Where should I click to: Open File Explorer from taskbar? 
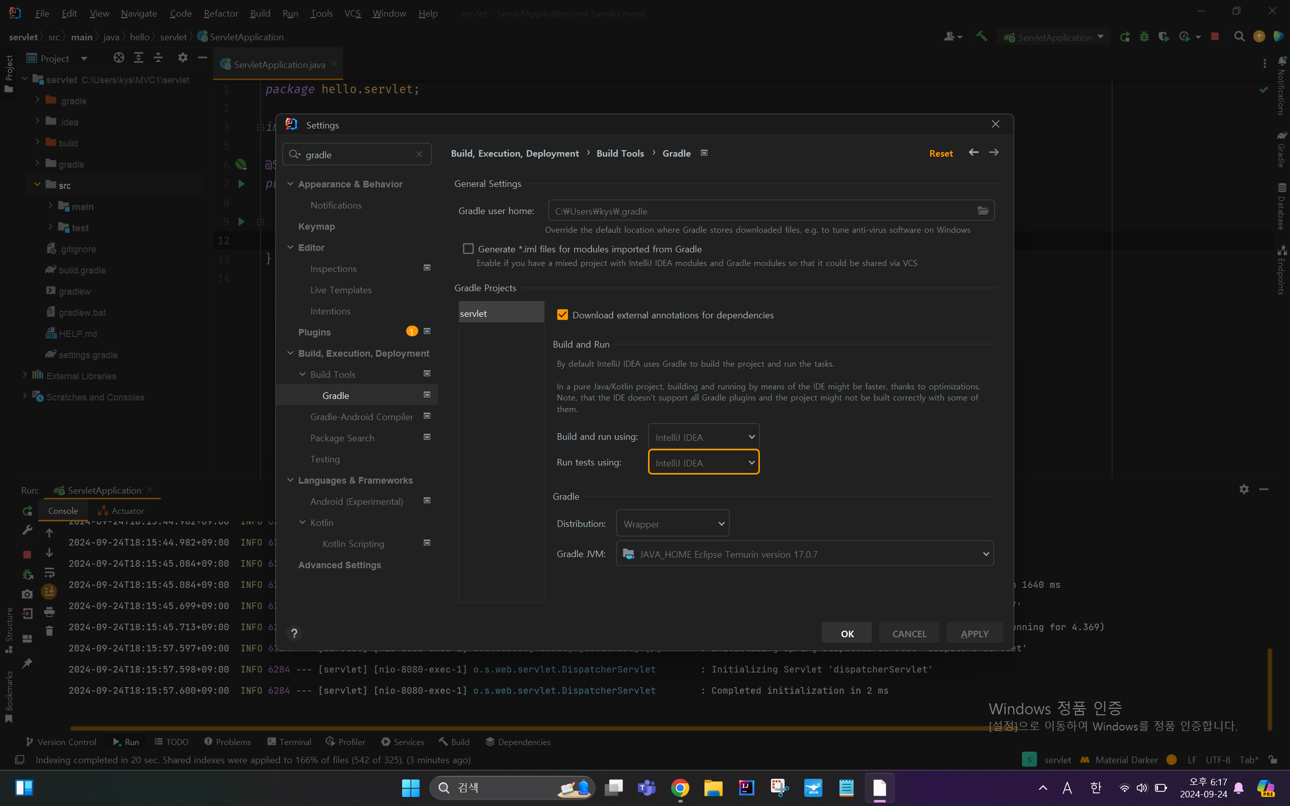click(713, 788)
